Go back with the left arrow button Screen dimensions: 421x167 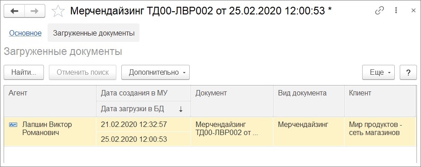pyautogui.click(x=14, y=11)
